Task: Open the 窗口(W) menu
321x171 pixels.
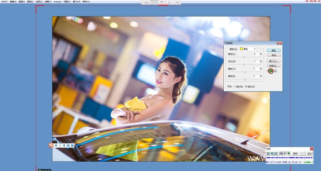Action: 76,1
